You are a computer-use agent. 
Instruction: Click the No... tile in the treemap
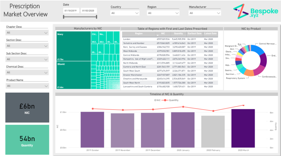[x=103, y=37]
